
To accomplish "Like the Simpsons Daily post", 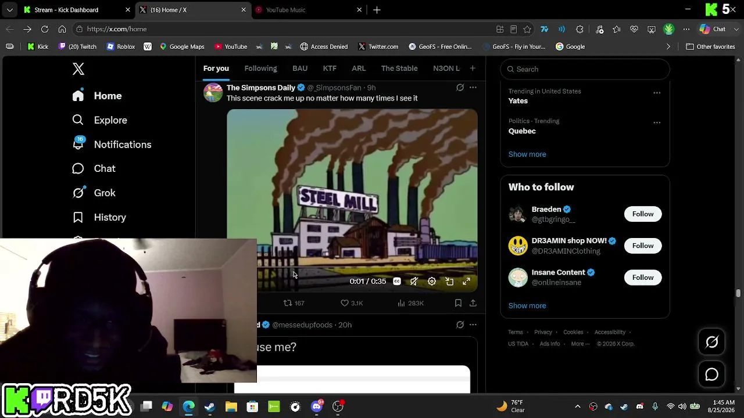I will pyautogui.click(x=352, y=303).
